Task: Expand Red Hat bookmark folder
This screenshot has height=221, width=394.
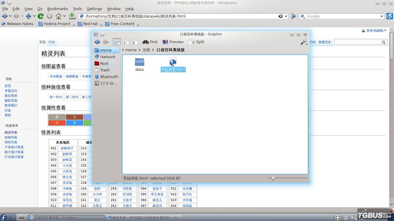Action: 90,24
